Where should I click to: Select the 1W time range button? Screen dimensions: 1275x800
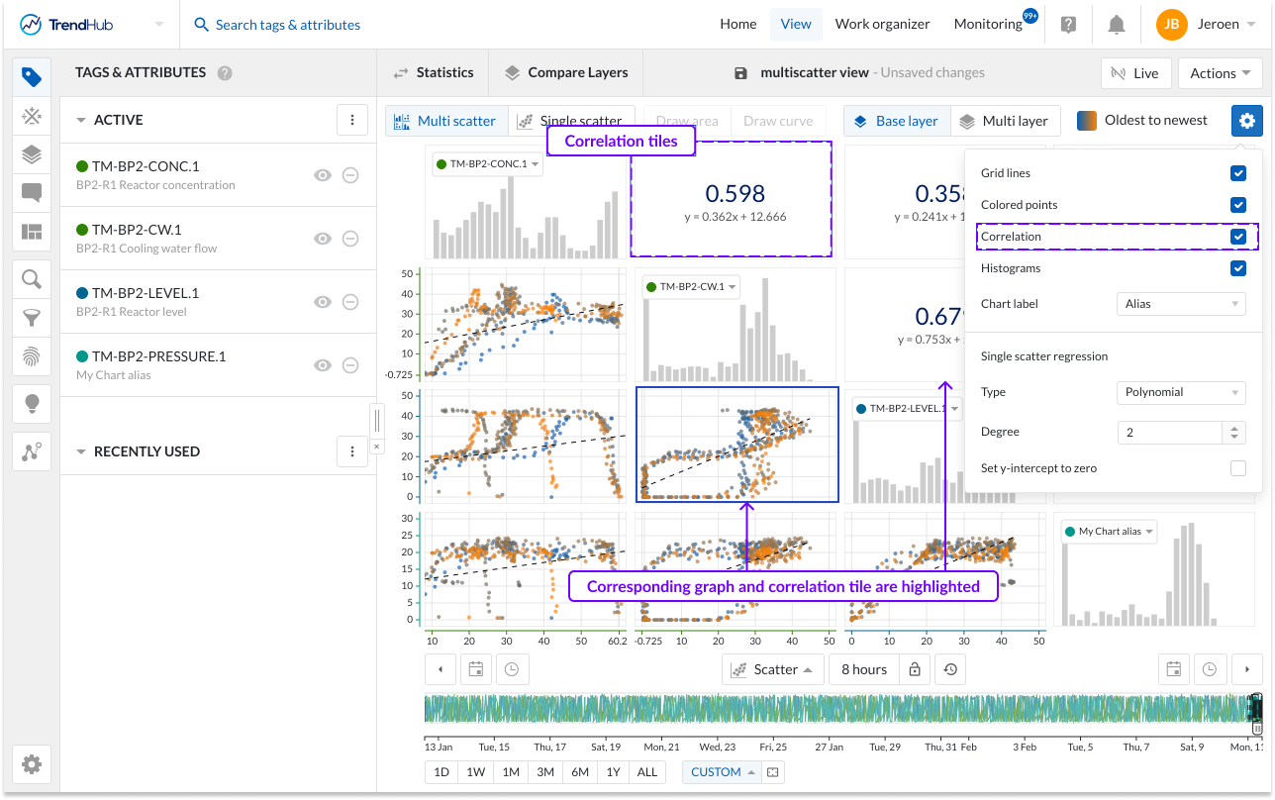click(475, 772)
